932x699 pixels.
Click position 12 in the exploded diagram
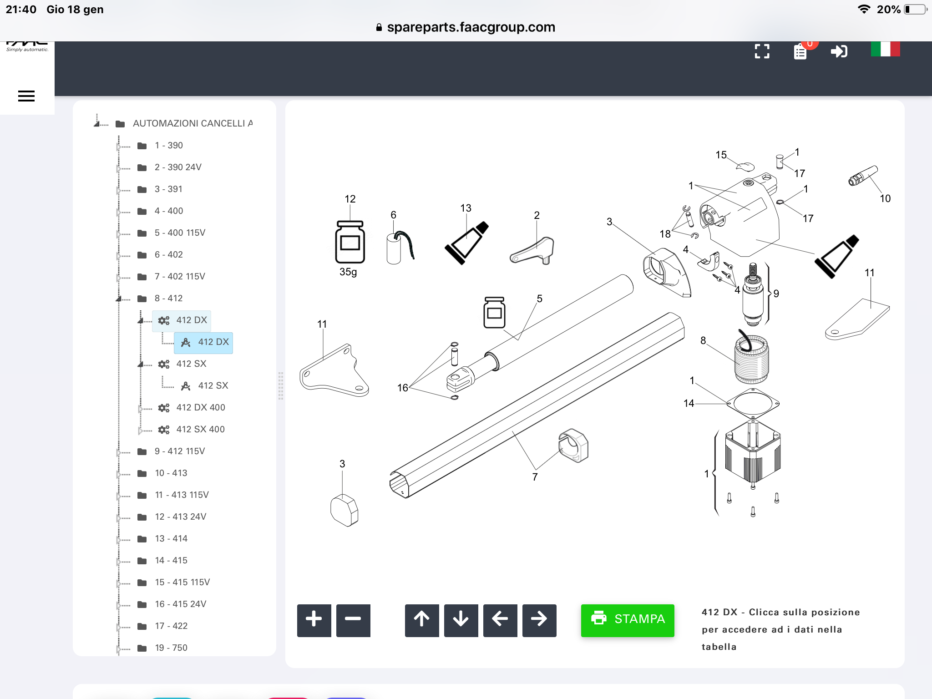350,199
